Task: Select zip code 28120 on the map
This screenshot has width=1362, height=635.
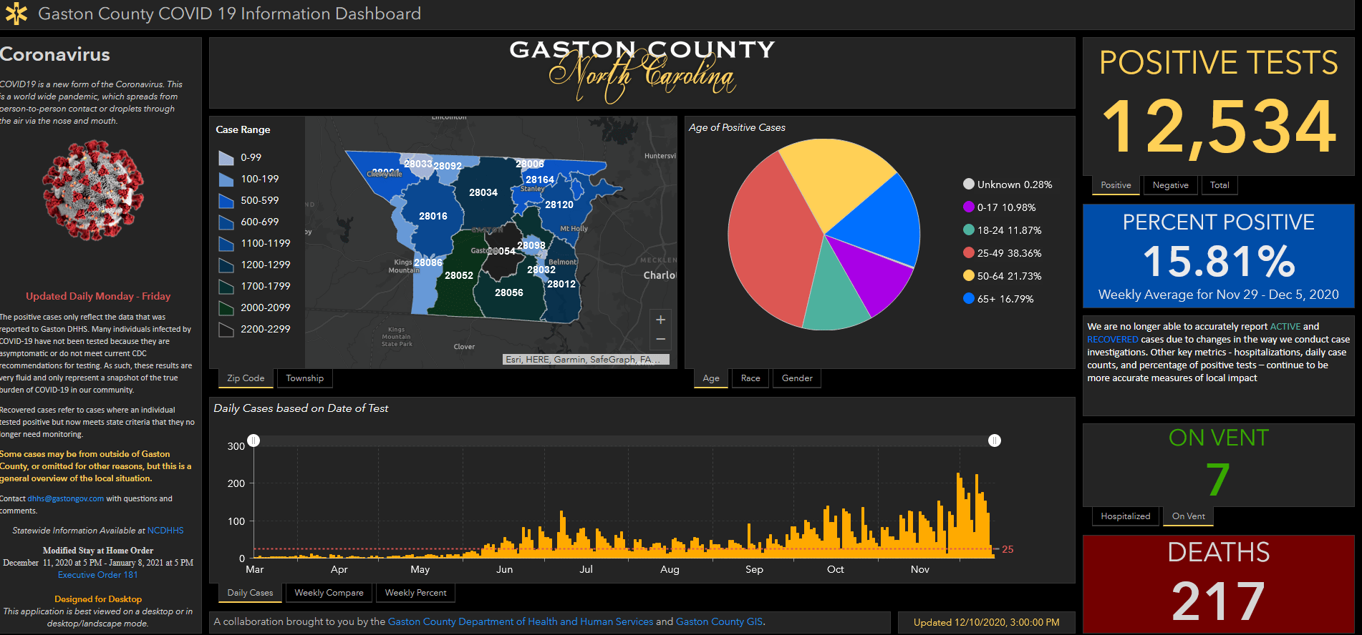Action: (x=559, y=205)
